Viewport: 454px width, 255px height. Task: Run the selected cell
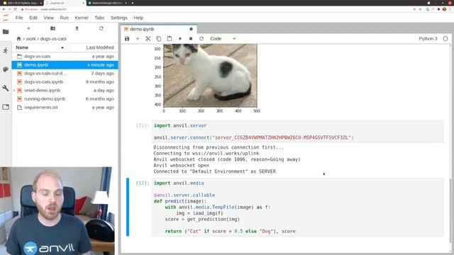(x=180, y=38)
